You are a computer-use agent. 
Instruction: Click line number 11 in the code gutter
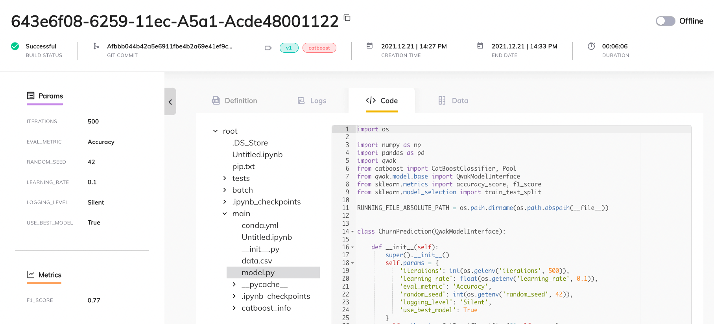point(346,208)
